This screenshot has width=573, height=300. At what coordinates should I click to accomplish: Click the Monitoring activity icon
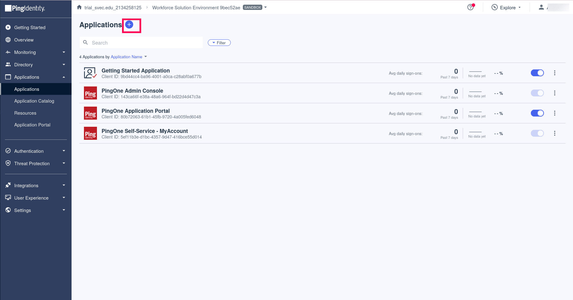point(8,52)
